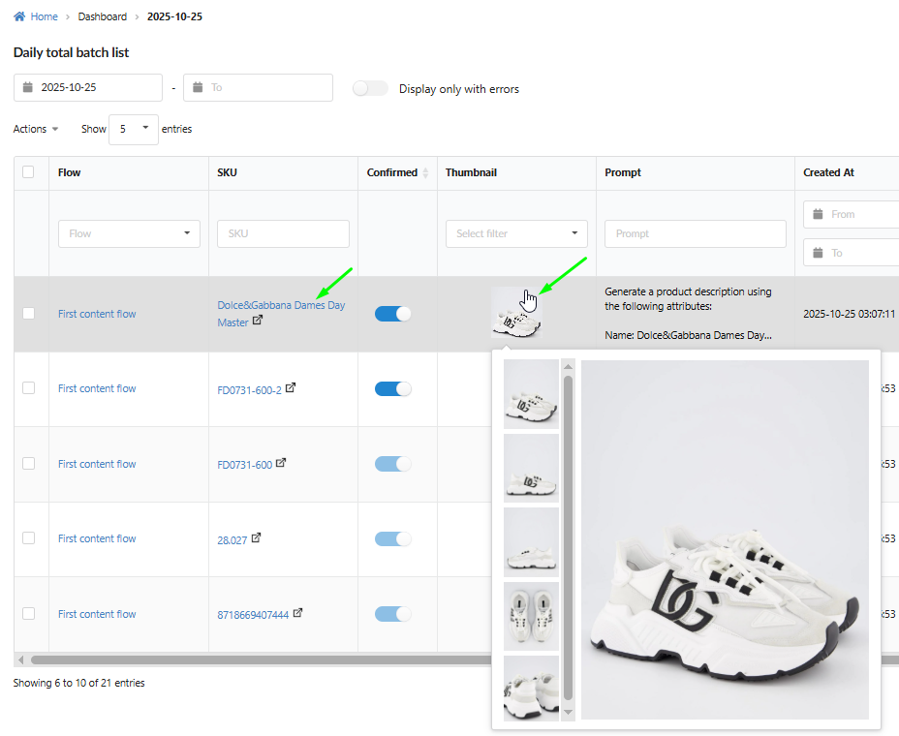Click the Flow column header
Screen dimensions: 899x736
70,172
